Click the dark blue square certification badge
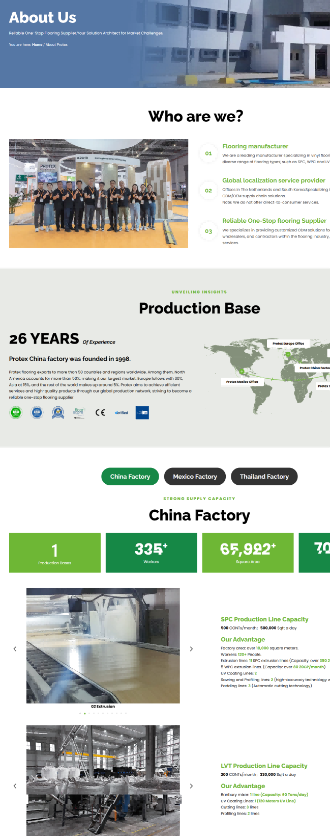Image resolution: width=330 pixels, height=836 pixels. click(x=142, y=412)
